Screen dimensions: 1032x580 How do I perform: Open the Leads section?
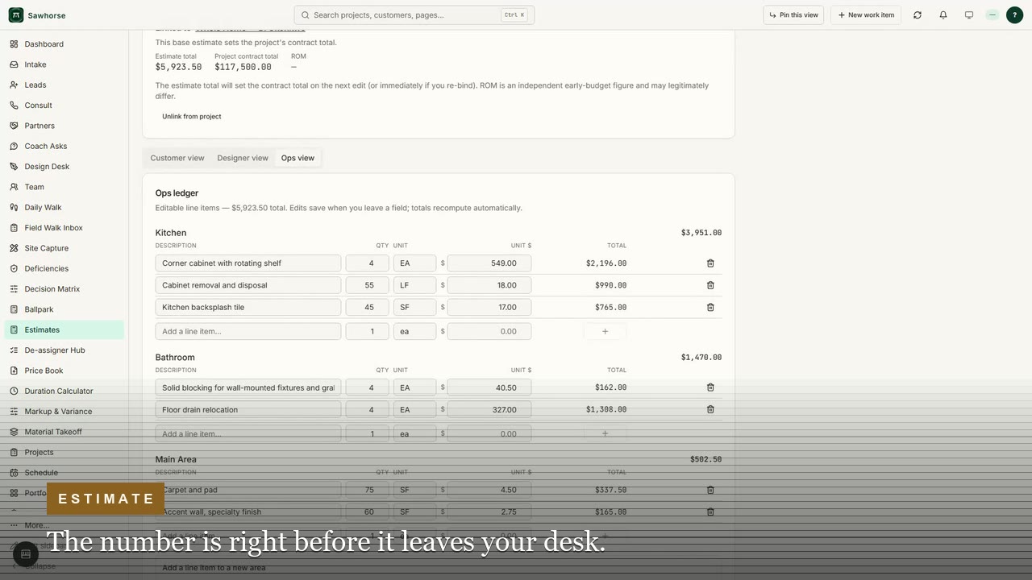tap(64, 85)
